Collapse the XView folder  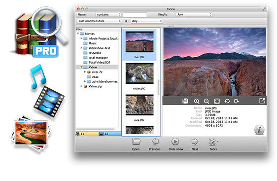pyautogui.click(x=81, y=67)
